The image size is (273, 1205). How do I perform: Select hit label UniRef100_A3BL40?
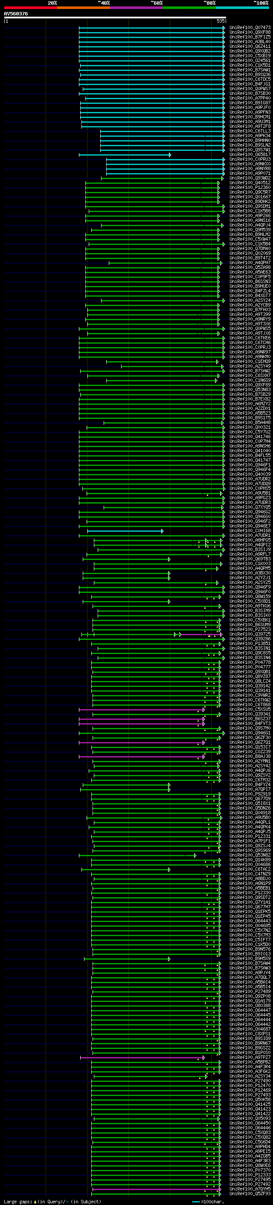(250, 41)
